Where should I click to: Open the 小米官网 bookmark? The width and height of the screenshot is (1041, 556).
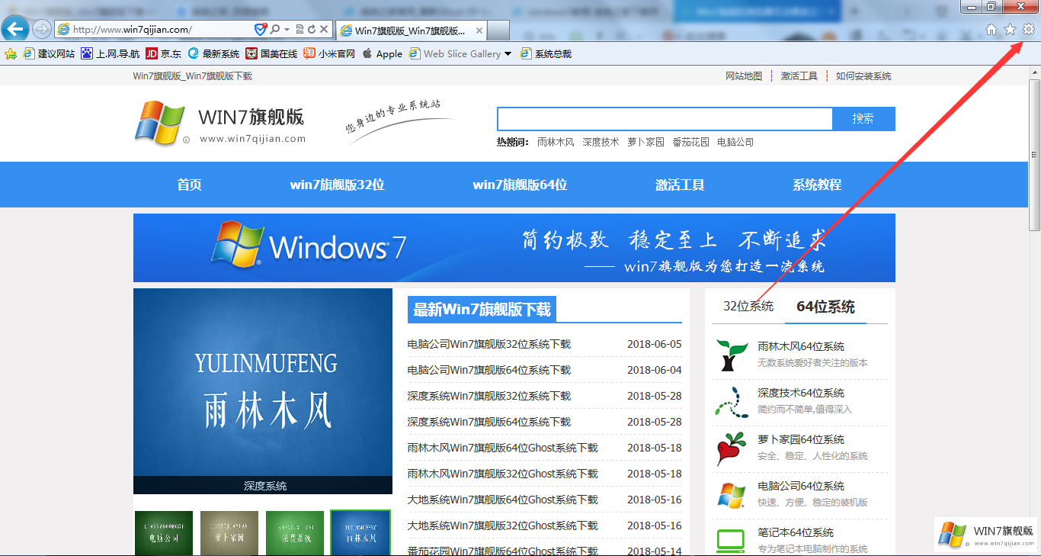click(329, 53)
